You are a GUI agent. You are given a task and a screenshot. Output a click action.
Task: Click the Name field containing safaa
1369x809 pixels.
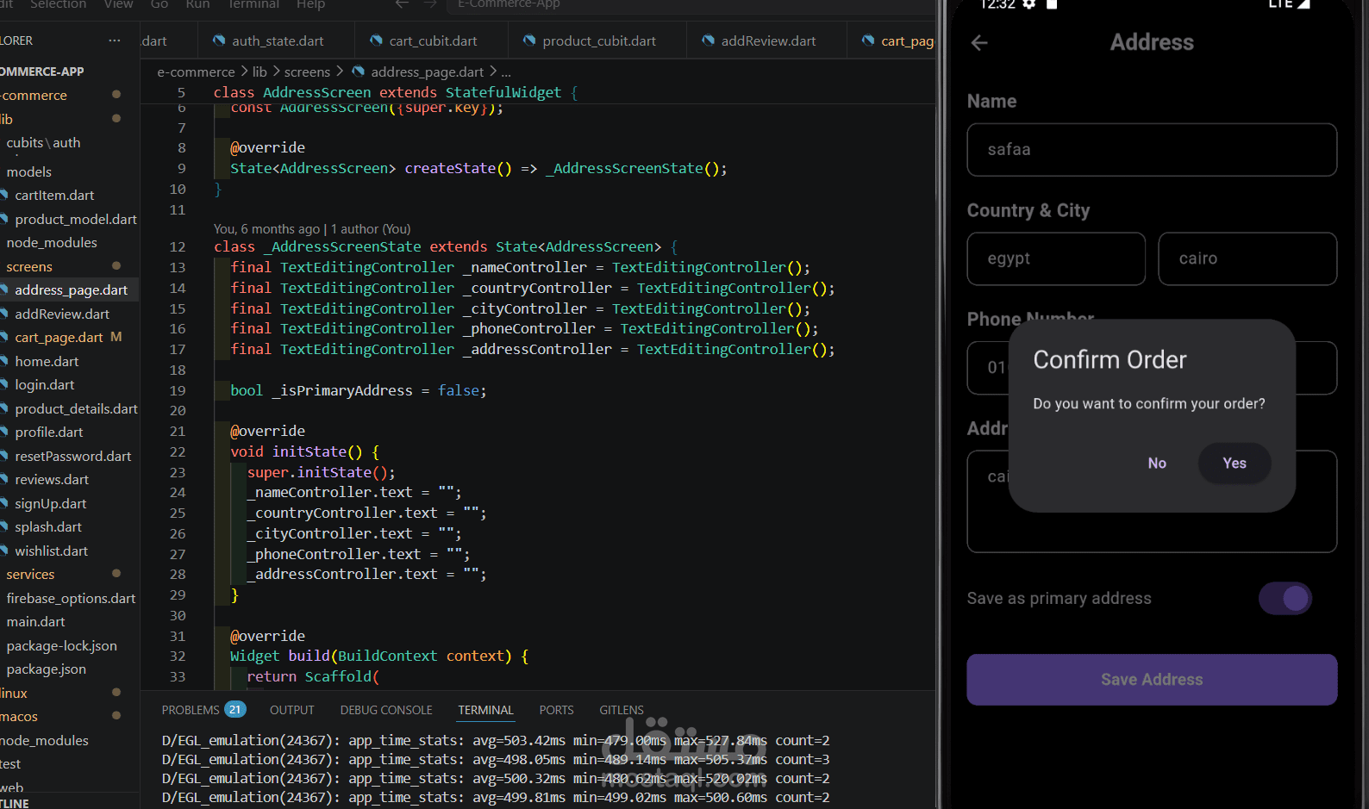tap(1152, 150)
